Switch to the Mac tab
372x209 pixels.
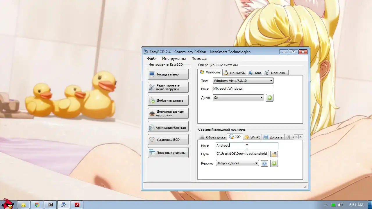point(255,73)
